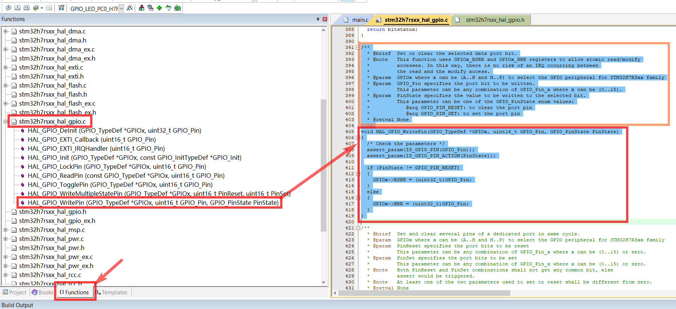Select HAL_GPIO_LockPin function entry
This screenshot has height=309, width=676.
click(117, 167)
